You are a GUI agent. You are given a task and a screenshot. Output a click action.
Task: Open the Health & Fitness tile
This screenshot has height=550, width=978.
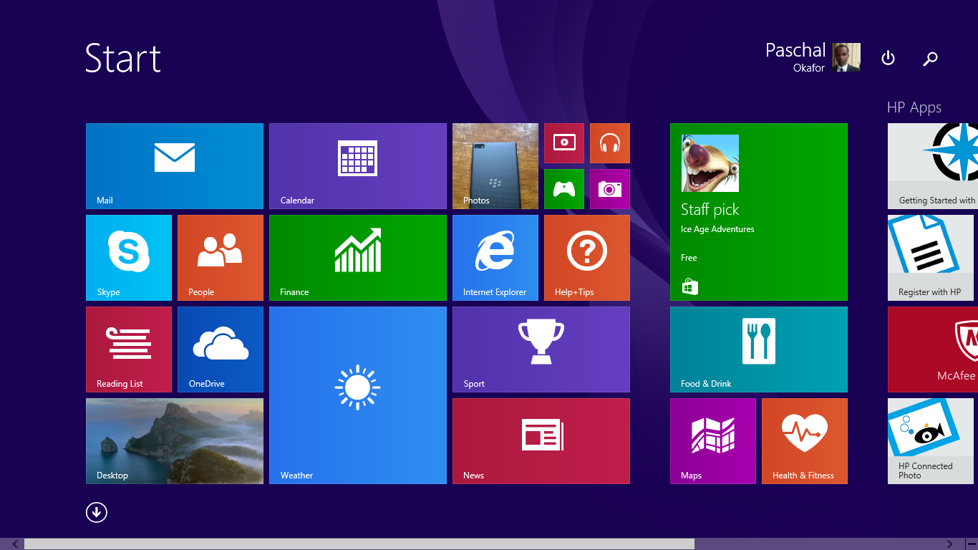[x=805, y=441]
